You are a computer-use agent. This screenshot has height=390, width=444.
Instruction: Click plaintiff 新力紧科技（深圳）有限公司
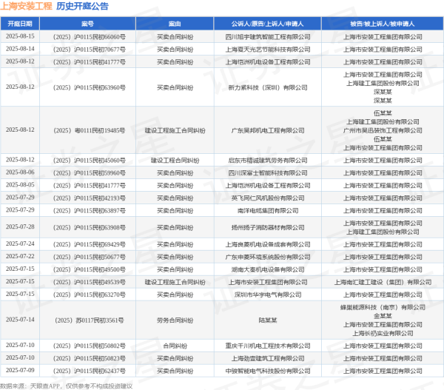[268, 87]
